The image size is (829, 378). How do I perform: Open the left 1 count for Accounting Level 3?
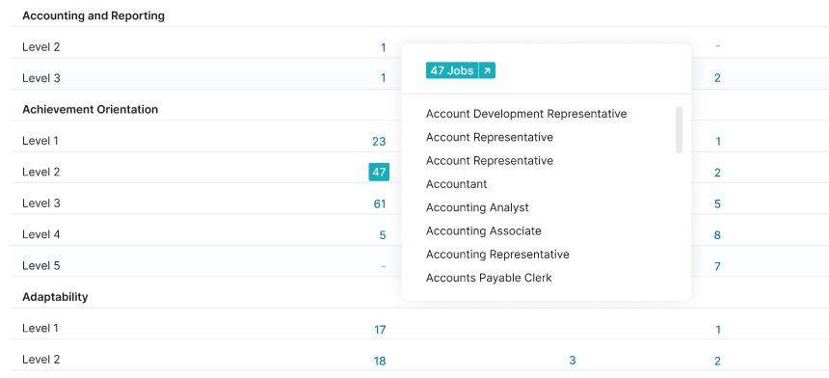click(x=383, y=78)
